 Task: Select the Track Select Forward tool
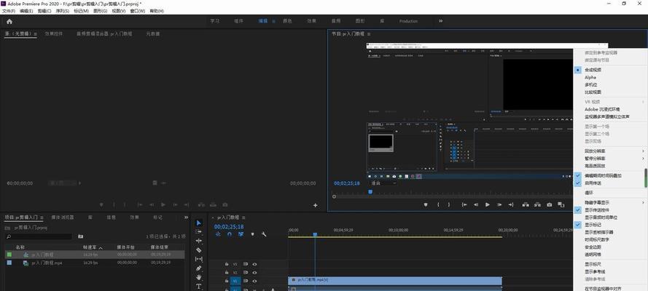(x=199, y=231)
